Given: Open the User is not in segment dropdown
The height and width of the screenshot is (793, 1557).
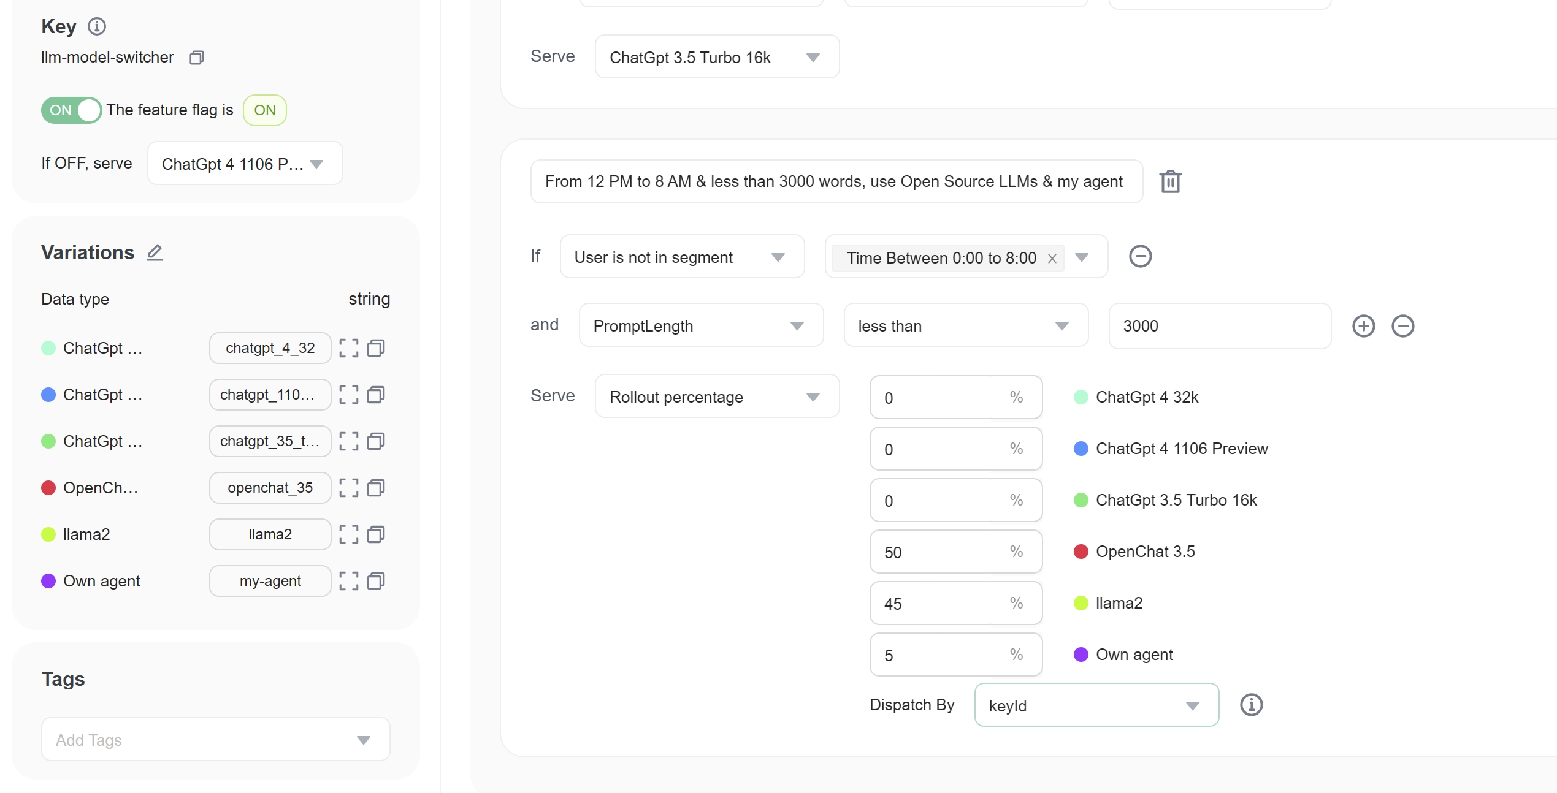Looking at the screenshot, I should [683, 257].
